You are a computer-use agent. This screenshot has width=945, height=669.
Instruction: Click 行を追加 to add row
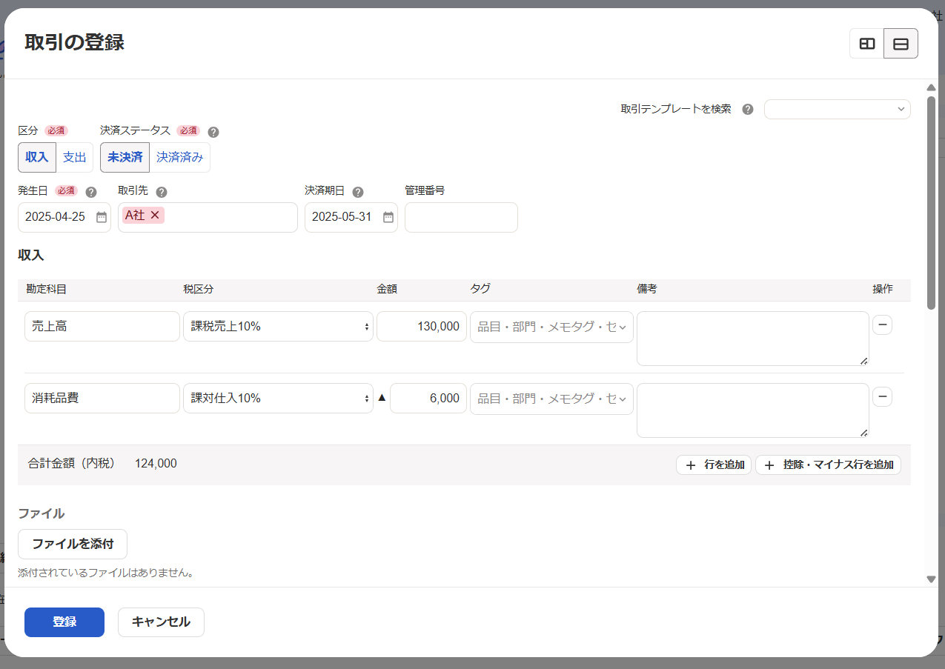point(714,465)
